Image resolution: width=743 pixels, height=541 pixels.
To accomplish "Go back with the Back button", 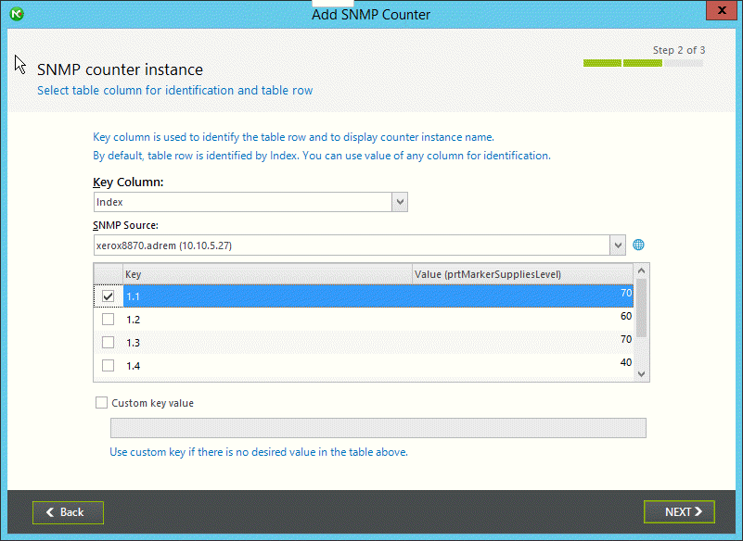I will [x=69, y=512].
